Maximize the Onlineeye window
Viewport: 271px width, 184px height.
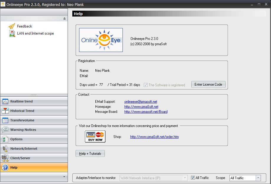click(259, 4)
